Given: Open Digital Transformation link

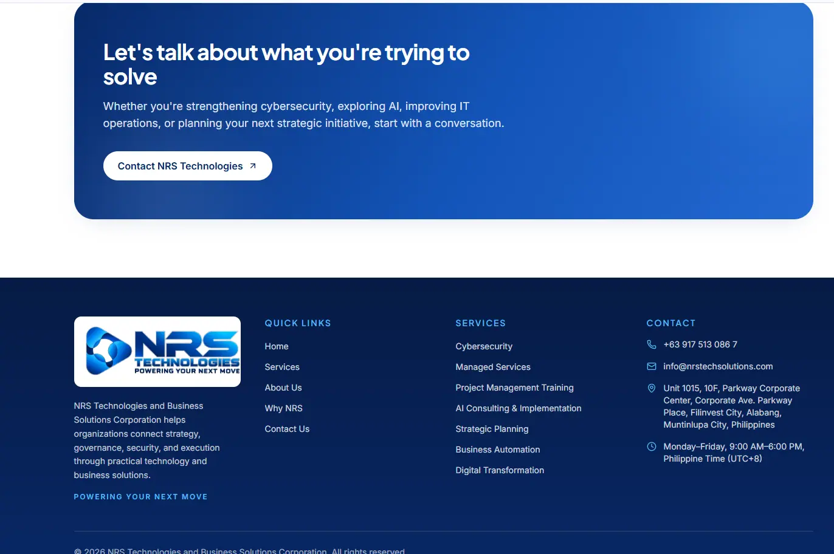Looking at the screenshot, I should (x=500, y=470).
